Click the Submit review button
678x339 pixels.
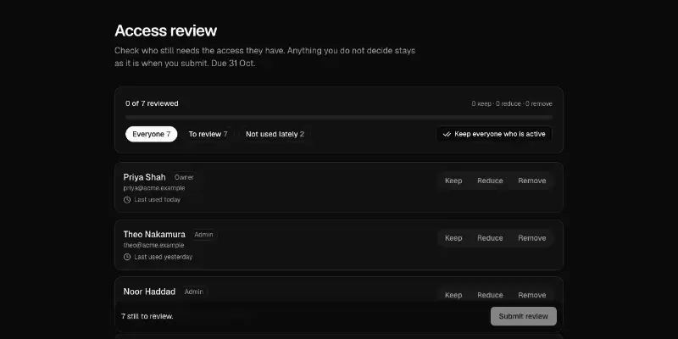(523, 316)
